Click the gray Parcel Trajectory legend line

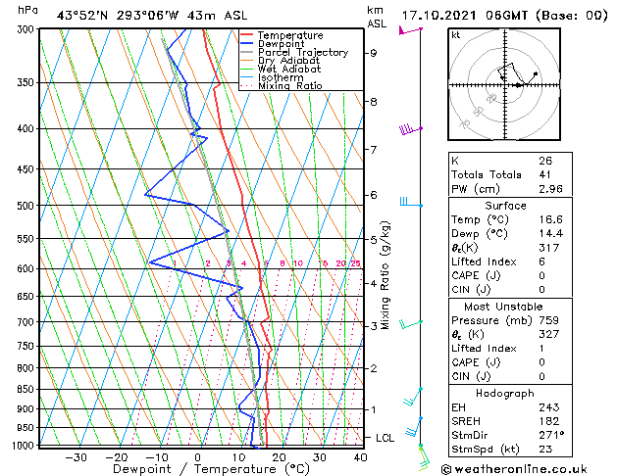(246, 52)
